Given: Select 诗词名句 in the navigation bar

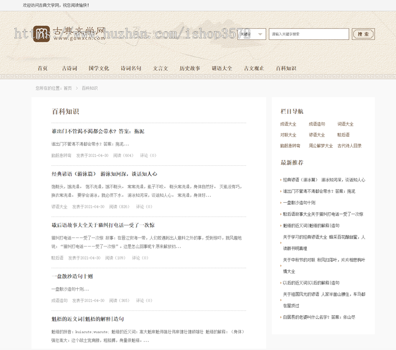Looking at the screenshot, I should click(x=131, y=68).
